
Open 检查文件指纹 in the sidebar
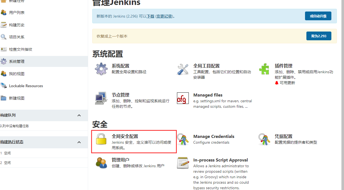[x=21, y=49]
